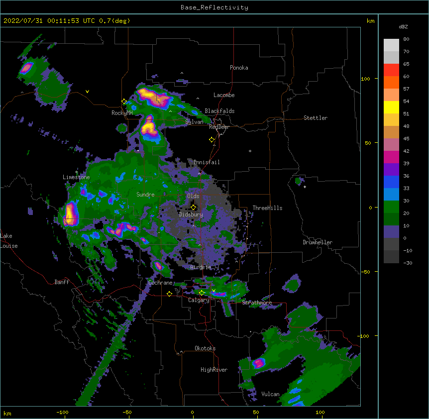Click the yellow diamond radar marker under Olds
The image size is (429, 419).
(x=194, y=207)
